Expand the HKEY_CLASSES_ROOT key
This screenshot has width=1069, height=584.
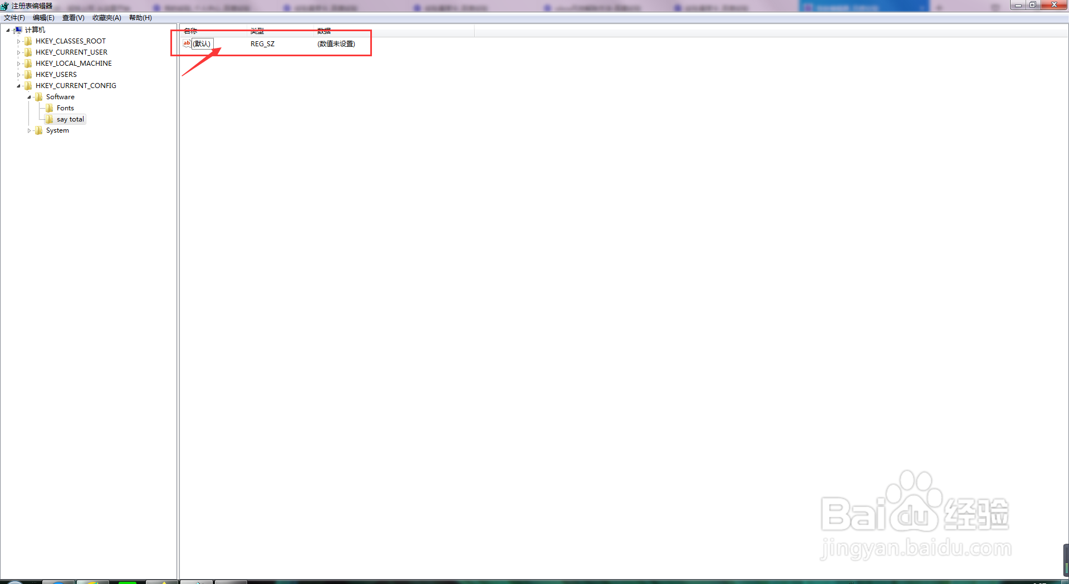click(x=18, y=41)
